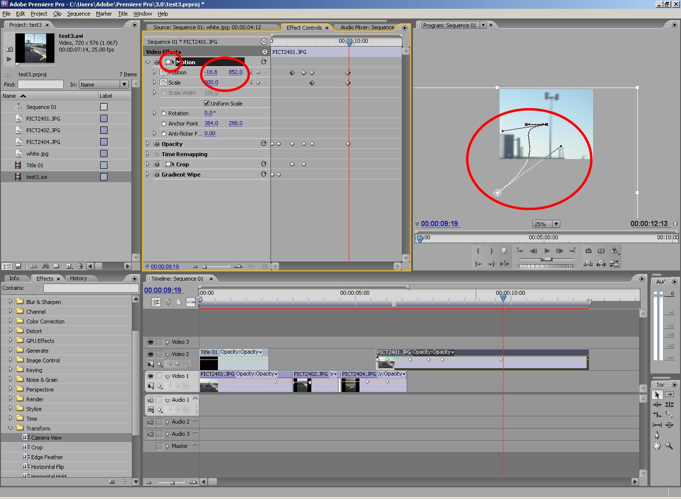Image resolution: width=681 pixels, height=499 pixels.
Task: Click the Extract button in Program monitor
Action: (601, 264)
